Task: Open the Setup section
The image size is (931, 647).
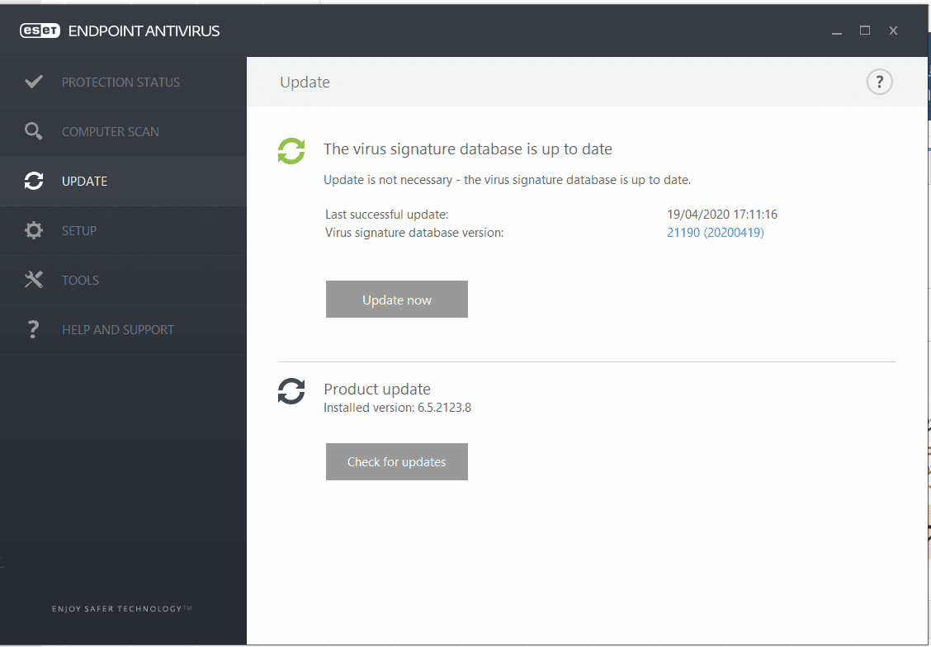Action: tap(79, 231)
